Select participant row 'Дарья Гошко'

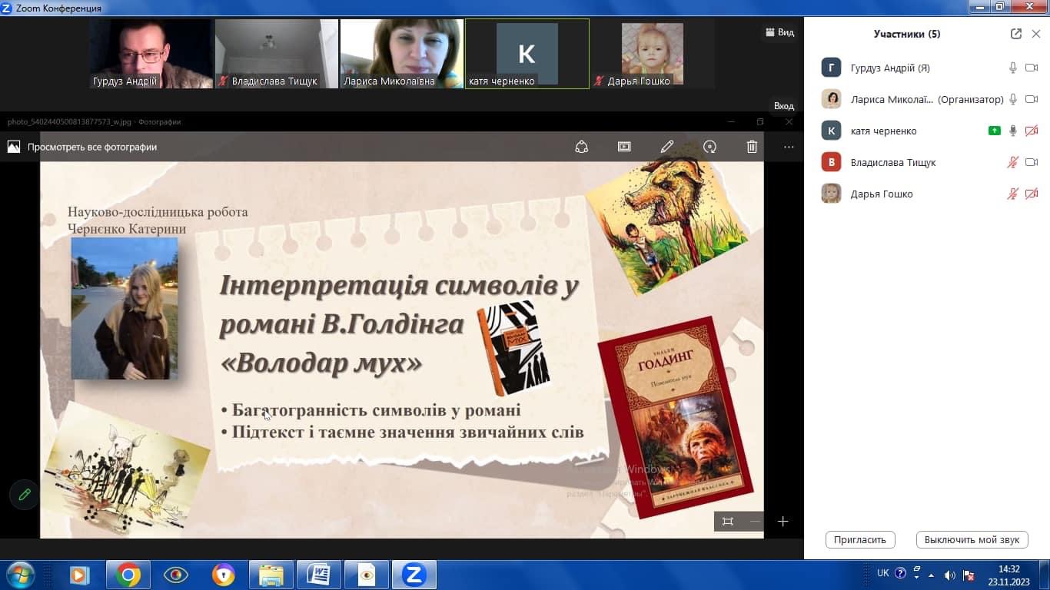[x=927, y=194]
